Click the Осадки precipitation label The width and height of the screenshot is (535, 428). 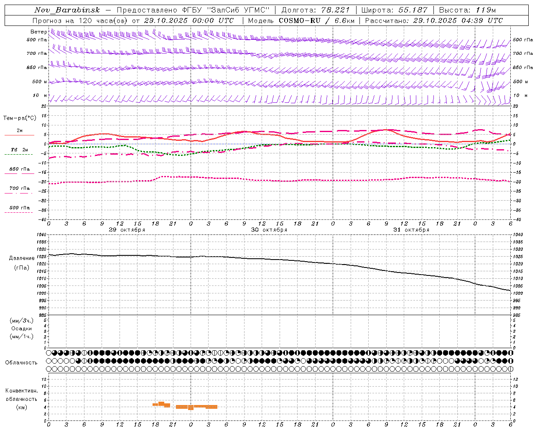pos(22,329)
